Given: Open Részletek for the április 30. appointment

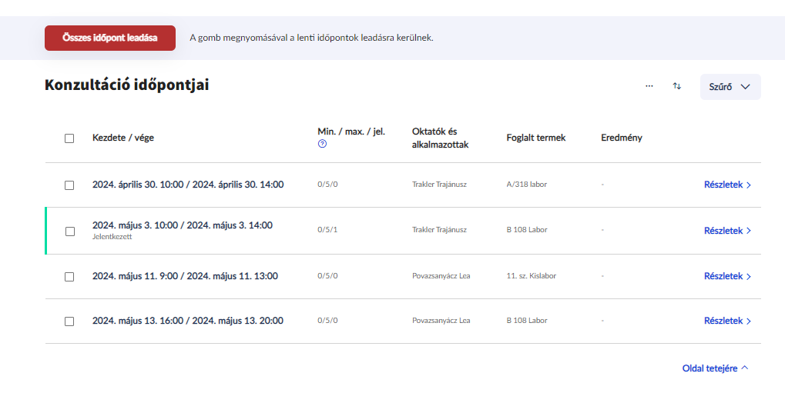Looking at the screenshot, I should click(727, 185).
